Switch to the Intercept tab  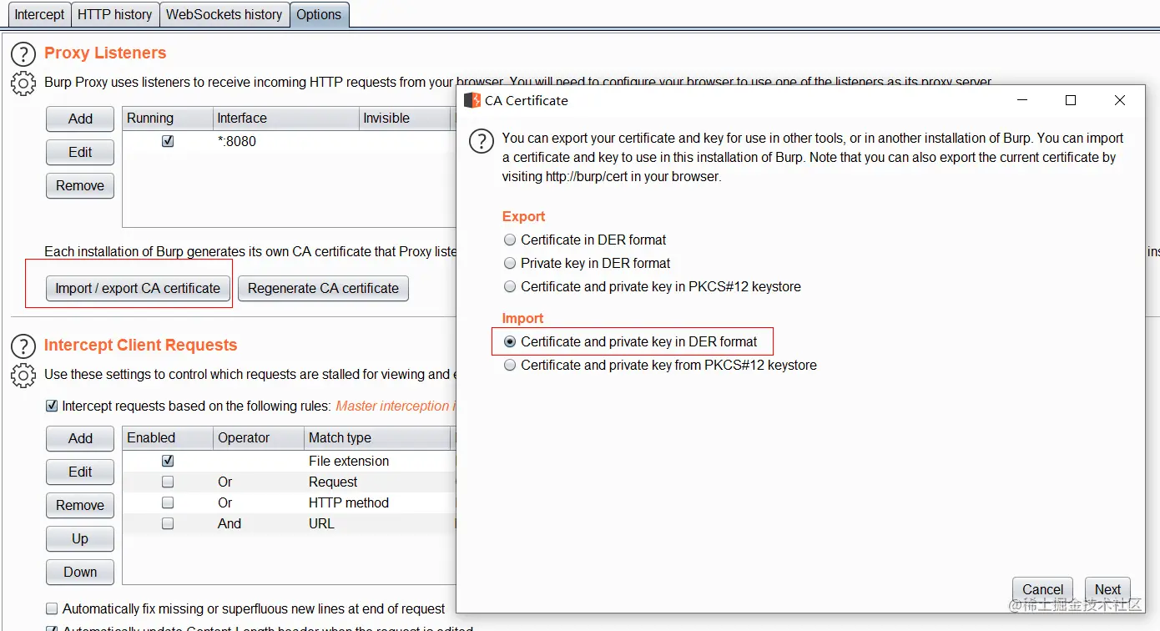pos(39,14)
